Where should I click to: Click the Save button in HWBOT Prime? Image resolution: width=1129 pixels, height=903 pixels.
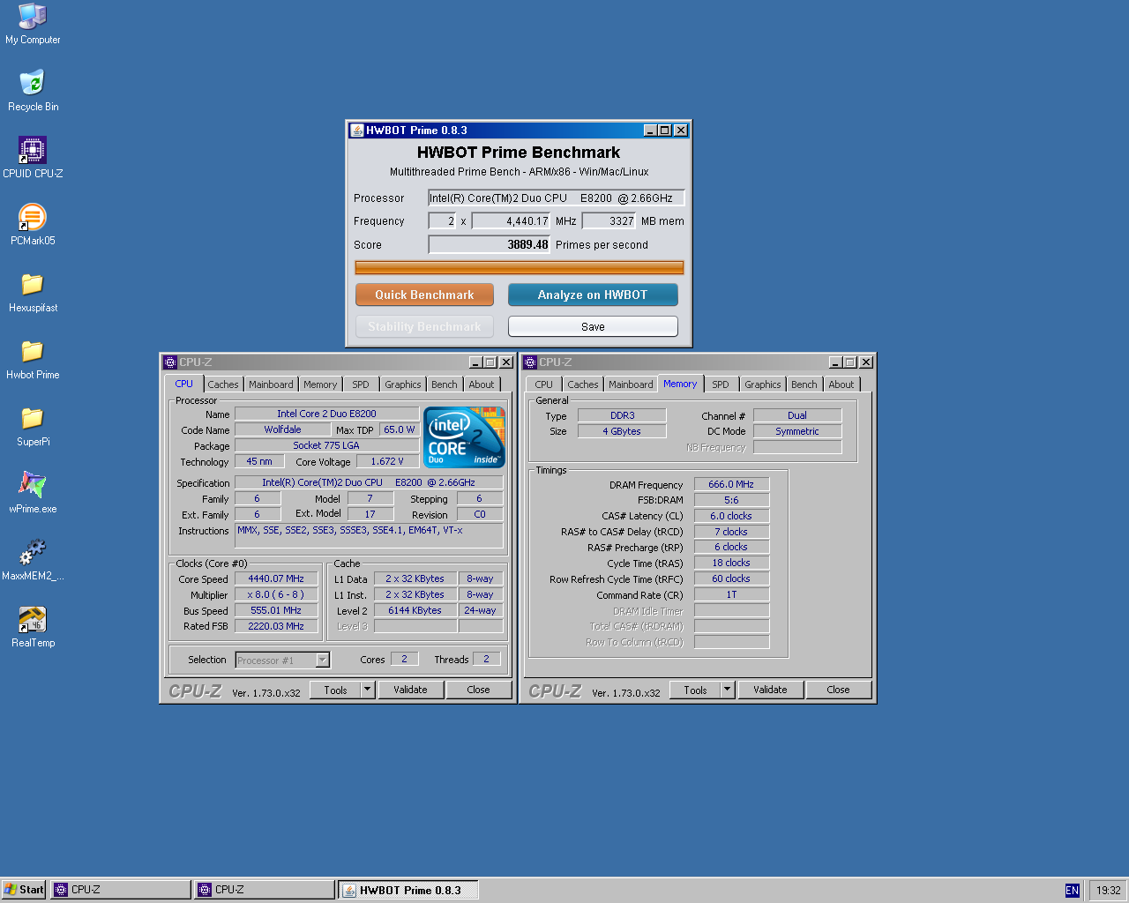tap(593, 326)
